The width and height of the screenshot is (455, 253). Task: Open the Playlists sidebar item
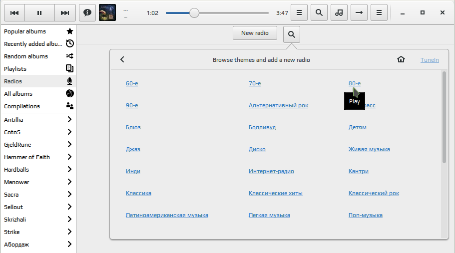[38, 69]
